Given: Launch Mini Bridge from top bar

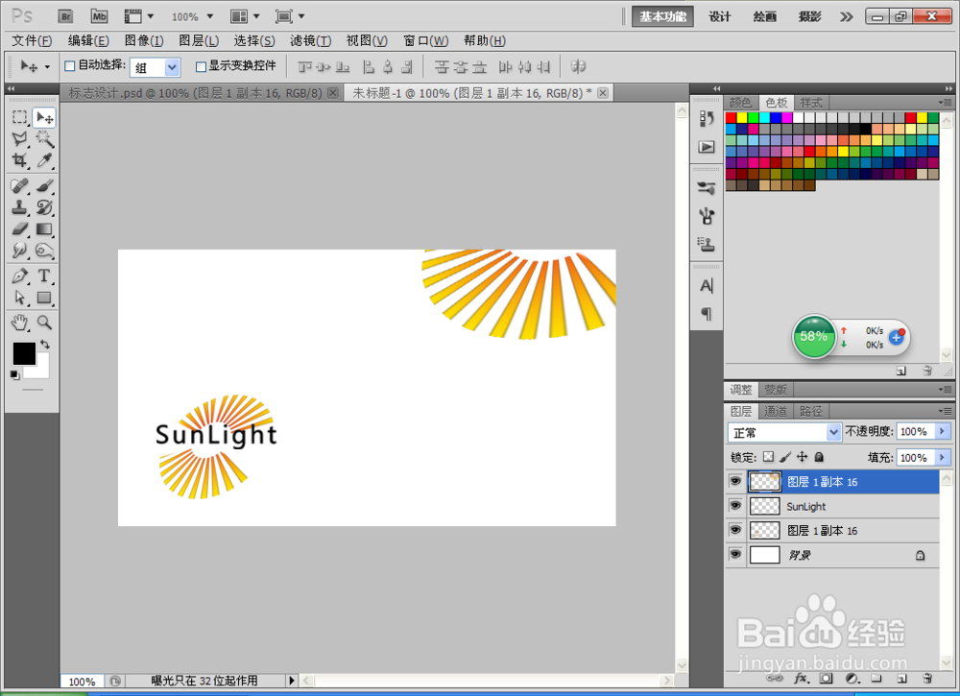Looking at the screenshot, I should point(99,16).
